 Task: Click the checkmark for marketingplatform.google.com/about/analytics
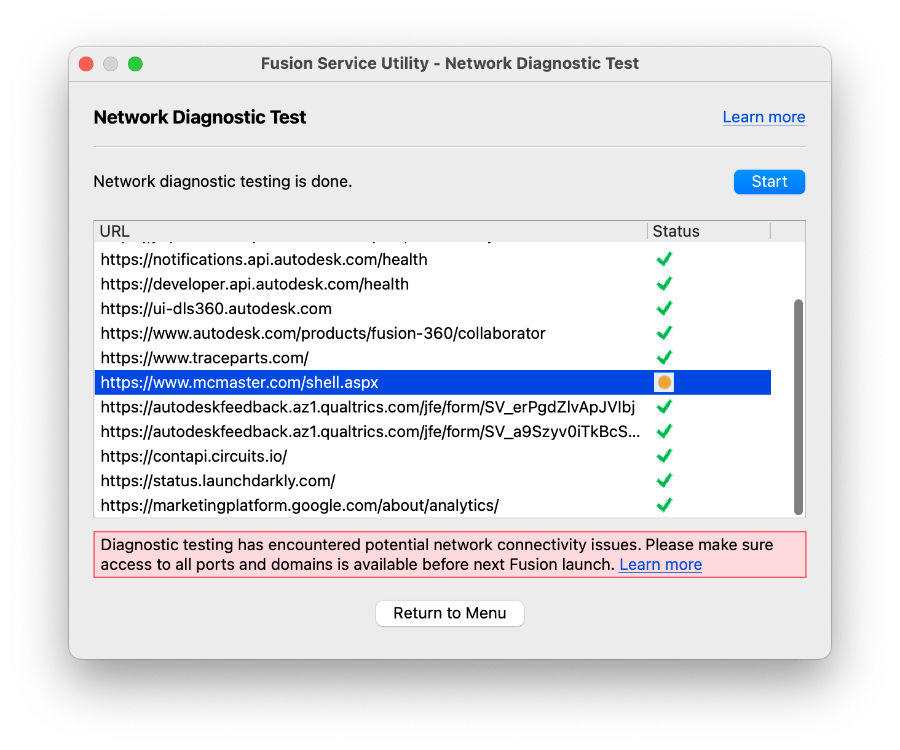[664, 505]
